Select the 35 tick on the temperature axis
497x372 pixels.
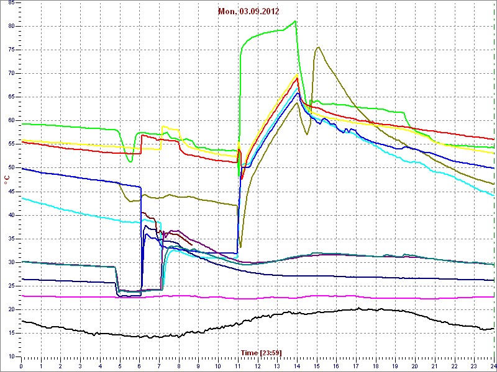point(11,239)
